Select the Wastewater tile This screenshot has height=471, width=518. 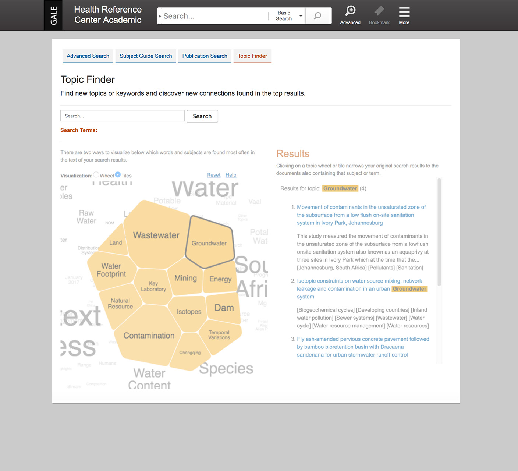(x=156, y=235)
